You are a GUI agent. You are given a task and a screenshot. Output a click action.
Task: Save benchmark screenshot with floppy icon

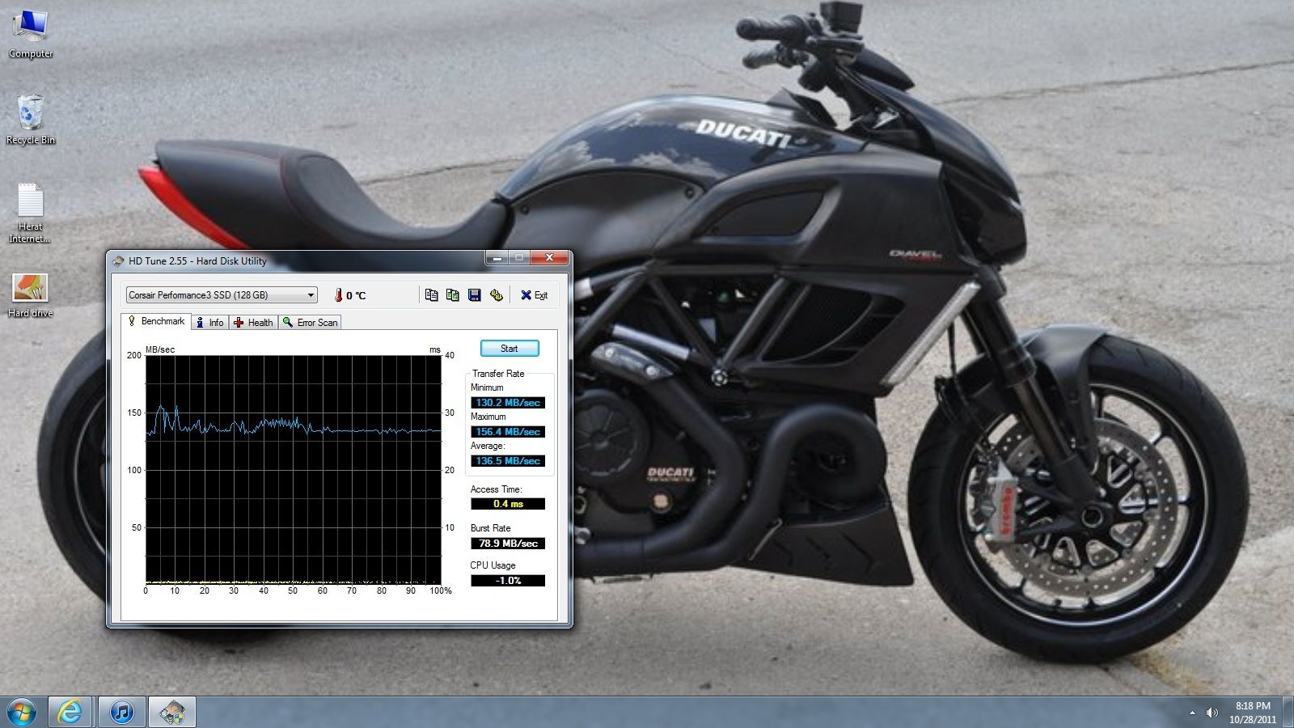pyautogui.click(x=475, y=295)
